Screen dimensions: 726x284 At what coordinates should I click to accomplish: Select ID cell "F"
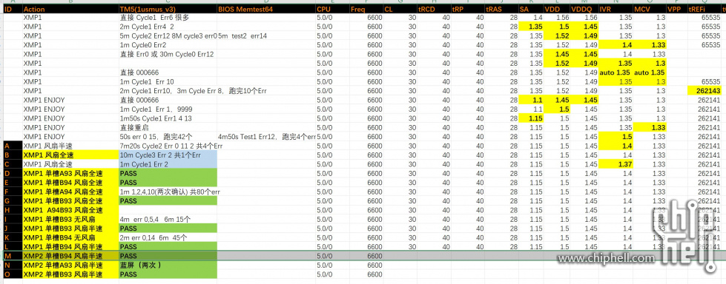[13, 192]
